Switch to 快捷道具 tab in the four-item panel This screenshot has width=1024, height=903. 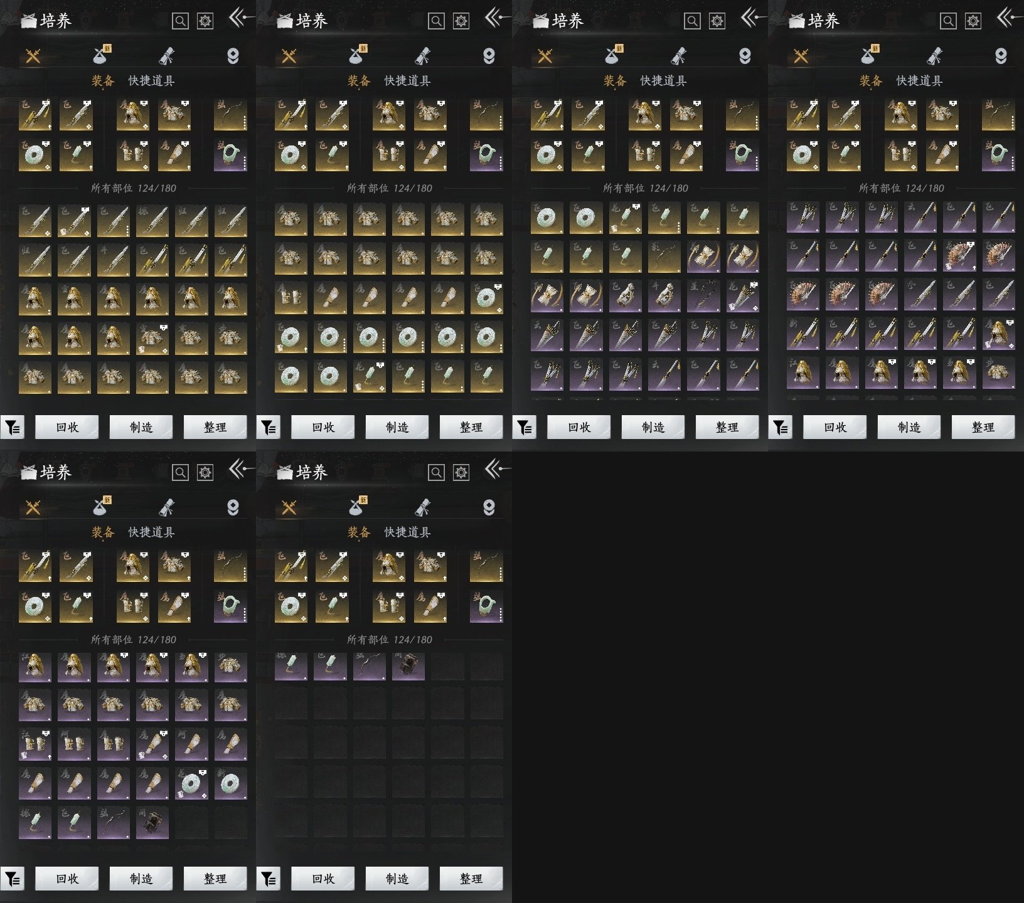(407, 532)
